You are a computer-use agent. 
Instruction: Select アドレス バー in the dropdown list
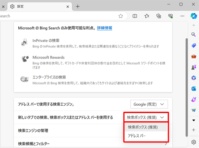pos(146,136)
